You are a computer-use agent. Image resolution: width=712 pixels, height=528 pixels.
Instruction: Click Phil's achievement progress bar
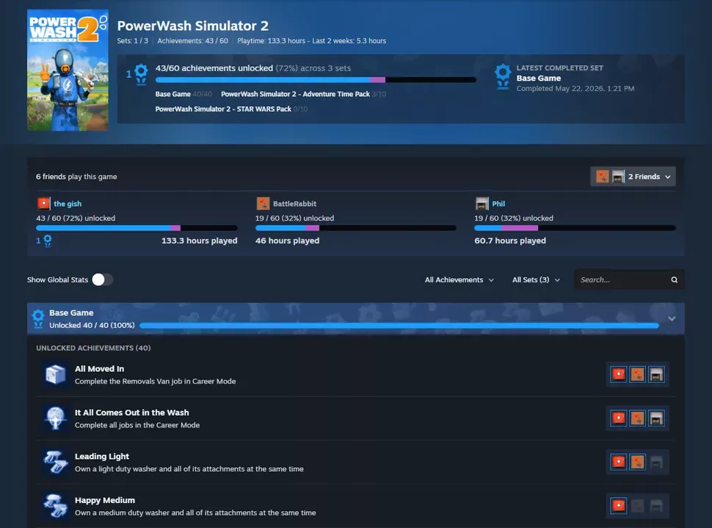[x=575, y=228]
